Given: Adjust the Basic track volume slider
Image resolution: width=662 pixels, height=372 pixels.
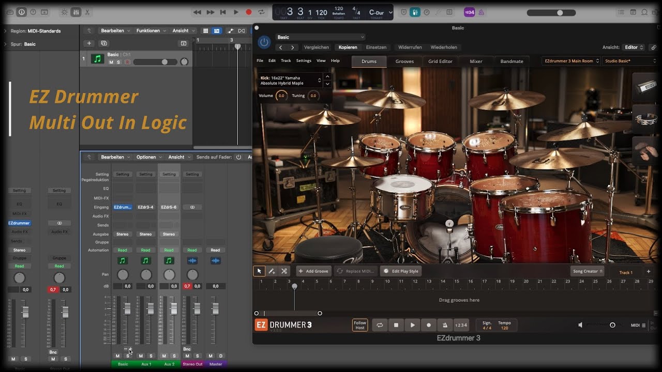Looking at the screenshot, I should point(155,62).
